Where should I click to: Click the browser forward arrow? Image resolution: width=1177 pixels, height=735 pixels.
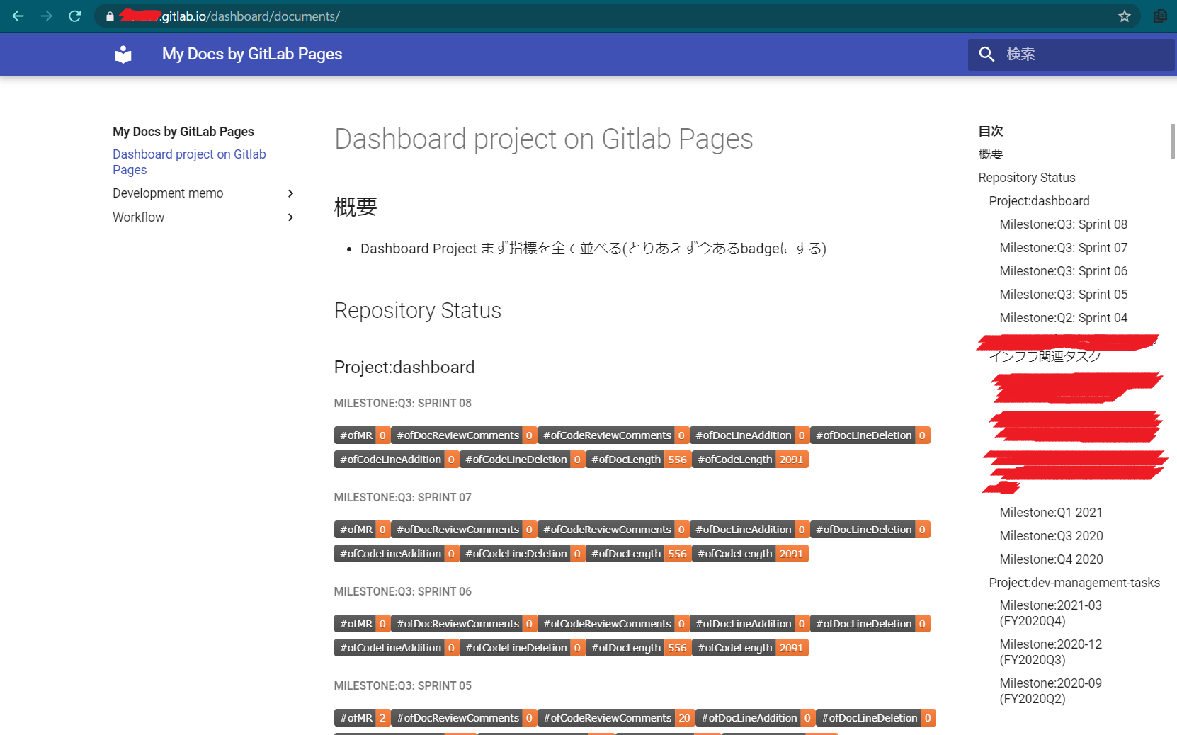pyautogui.click(x=47, y=16)
